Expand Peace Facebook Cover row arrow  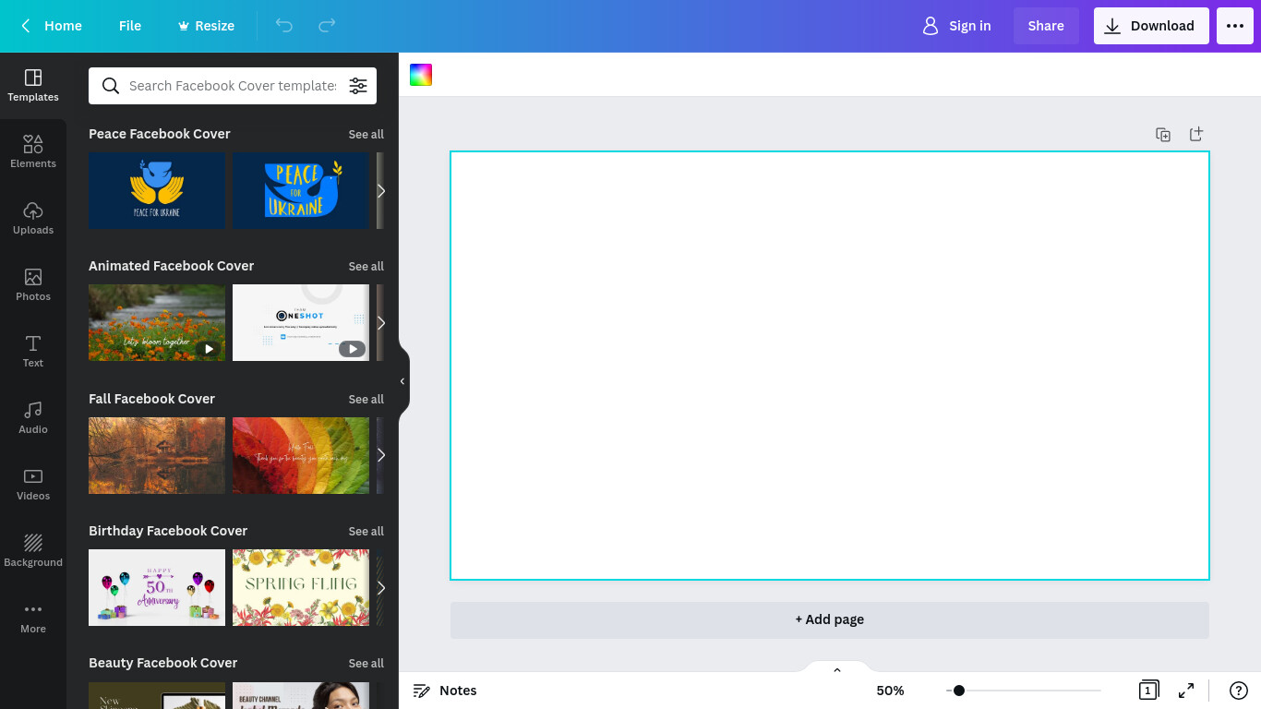(380, 191)
